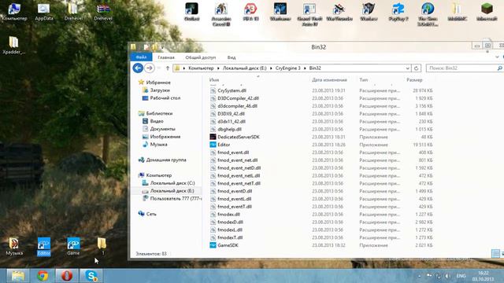Image resolution: width=504 pixels, height=283 pixels.
Task: Select the fmod_event_netD.dll file name
Action: pos(239,167)
